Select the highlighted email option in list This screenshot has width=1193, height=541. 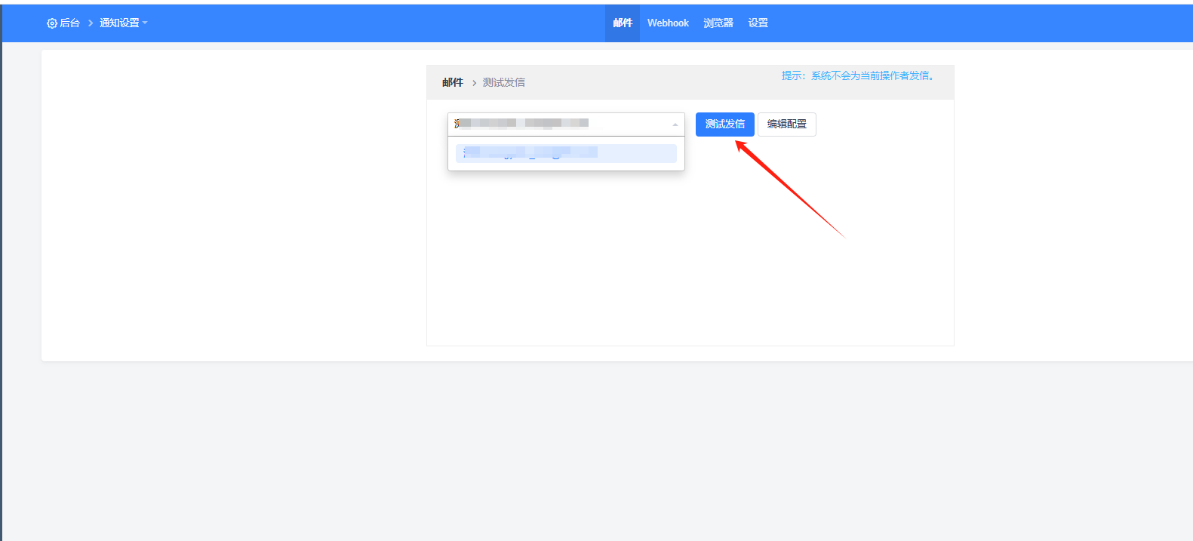coord(566,153)
